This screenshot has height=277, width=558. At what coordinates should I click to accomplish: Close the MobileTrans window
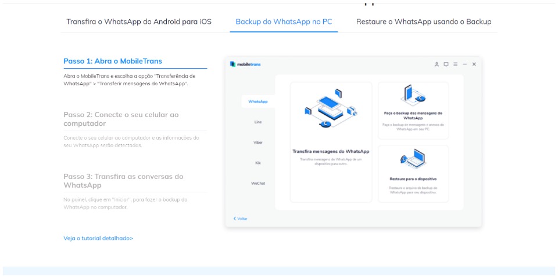click(x=474, y=64)
